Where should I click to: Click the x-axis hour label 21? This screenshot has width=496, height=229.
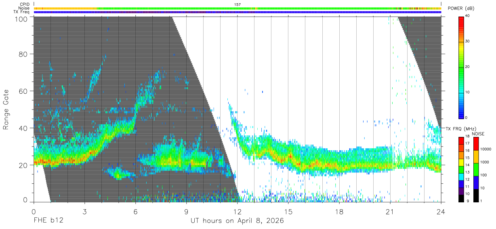(x=390, y=211)
